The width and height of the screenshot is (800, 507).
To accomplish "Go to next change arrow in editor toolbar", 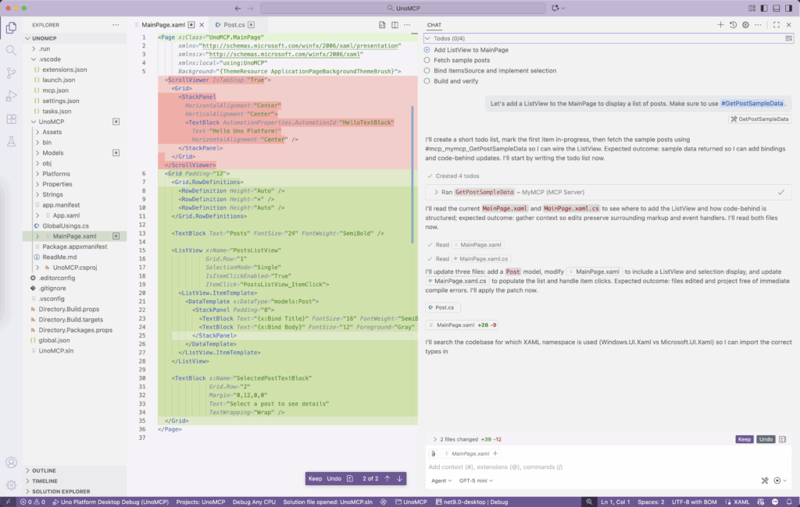I will pos(399,478).
